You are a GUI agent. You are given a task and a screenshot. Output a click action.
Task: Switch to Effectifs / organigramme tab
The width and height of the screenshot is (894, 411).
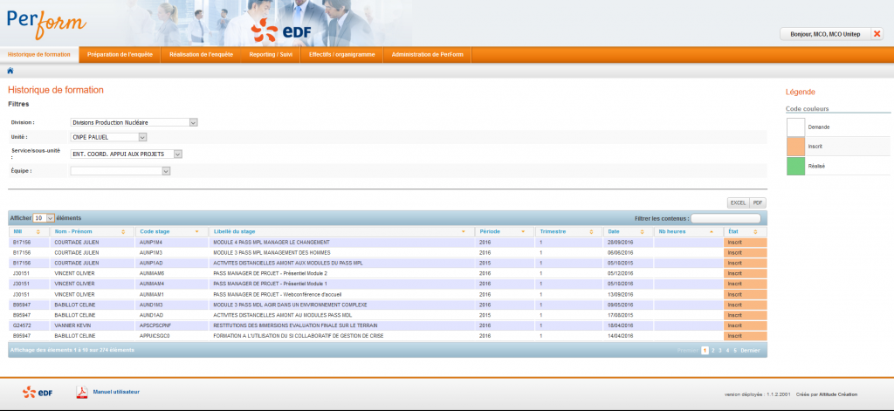pos(341,54)
